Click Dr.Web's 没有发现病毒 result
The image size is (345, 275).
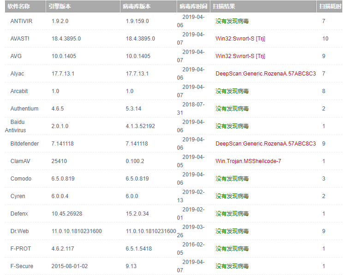click(232, 231)
